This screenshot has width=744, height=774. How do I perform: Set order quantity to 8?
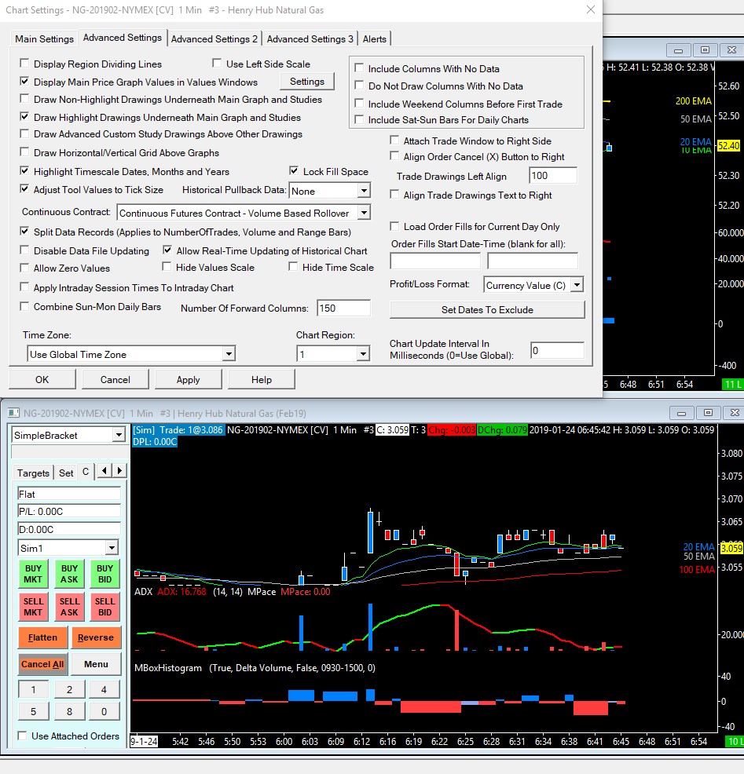click(x=69, y=711)
